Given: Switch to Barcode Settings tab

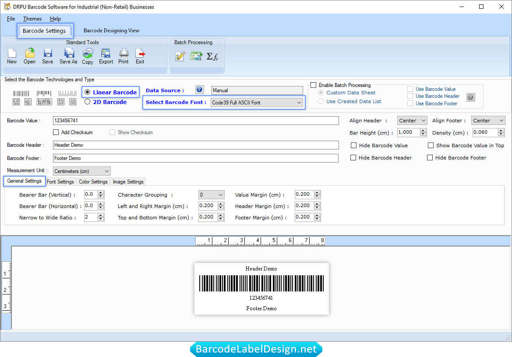Looking at the screenshot, I should click(x=44, y=31).
